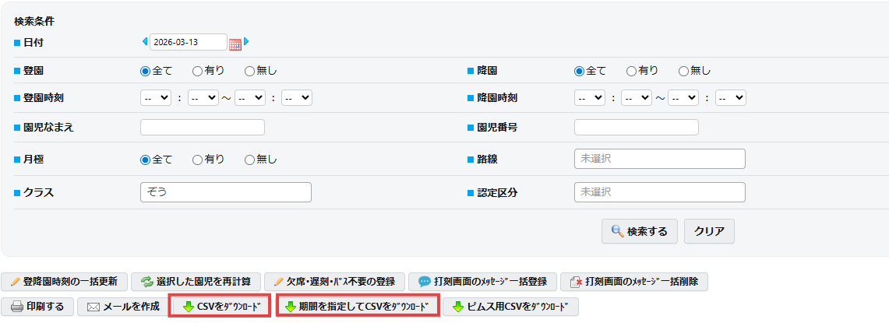
Task: Click the 園児なまえ text field
Action: tap(203, 128)
